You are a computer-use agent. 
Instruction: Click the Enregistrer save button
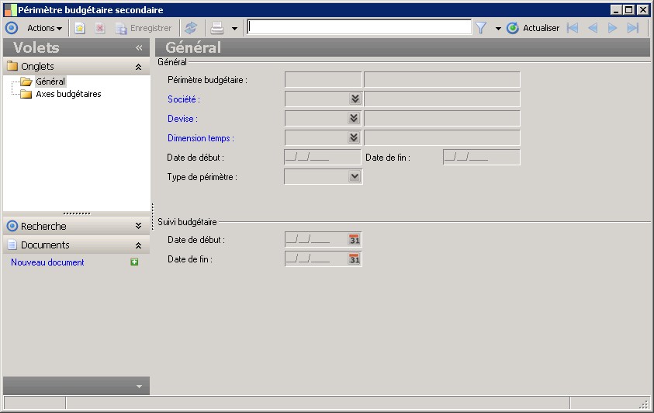coord(144,29)
